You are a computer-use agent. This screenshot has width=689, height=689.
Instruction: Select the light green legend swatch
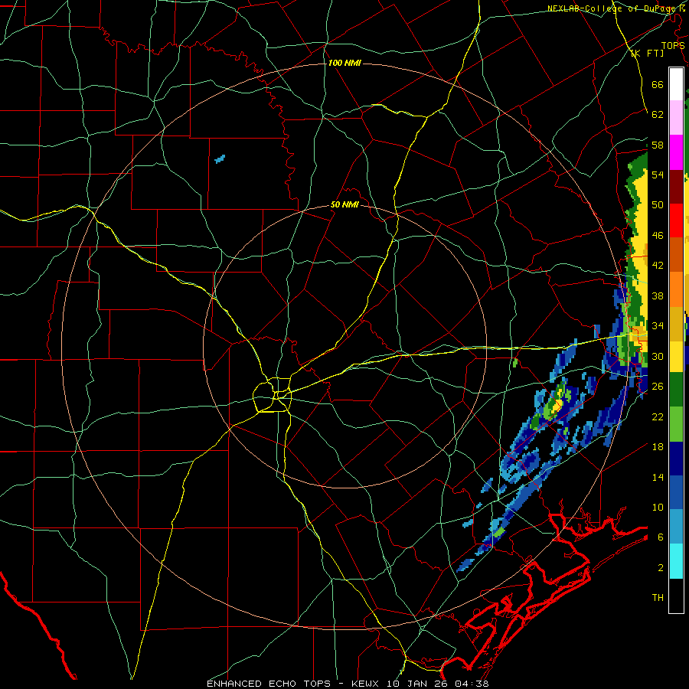pyautogui.click(x=676, y=424)
